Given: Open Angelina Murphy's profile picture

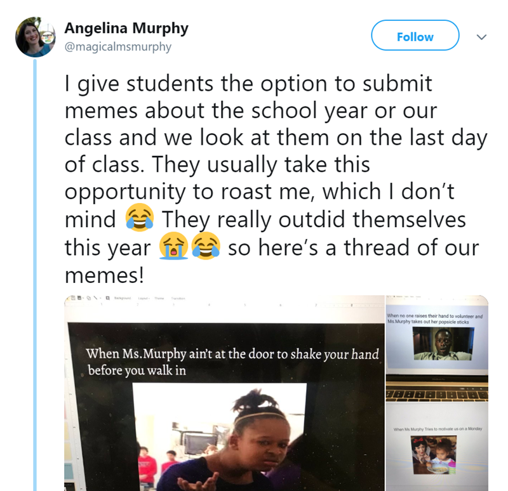Looking at the screenshot, I should tap(35, 37).
